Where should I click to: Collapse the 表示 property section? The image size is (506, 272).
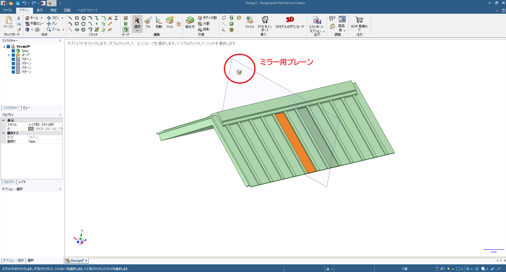click(x=3, y=120)
